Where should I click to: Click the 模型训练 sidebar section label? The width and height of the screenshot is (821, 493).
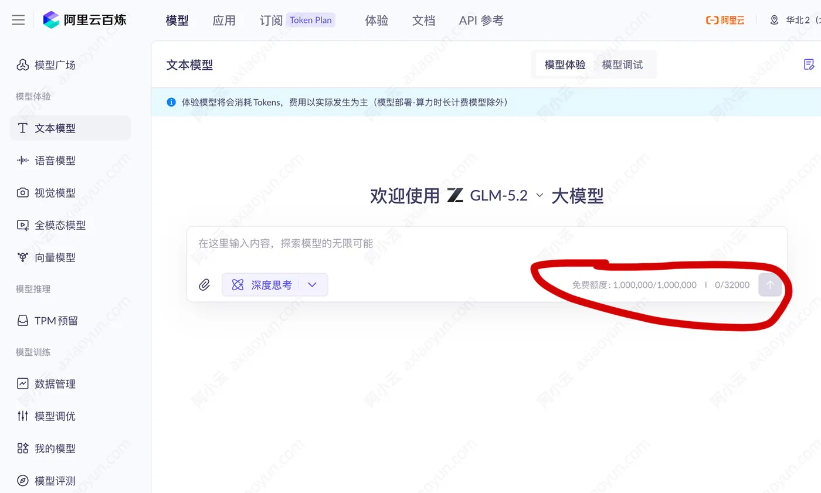tap(33, 352)
